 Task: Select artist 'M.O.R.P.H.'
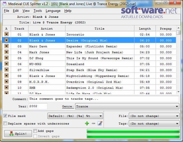pos(39,82)
